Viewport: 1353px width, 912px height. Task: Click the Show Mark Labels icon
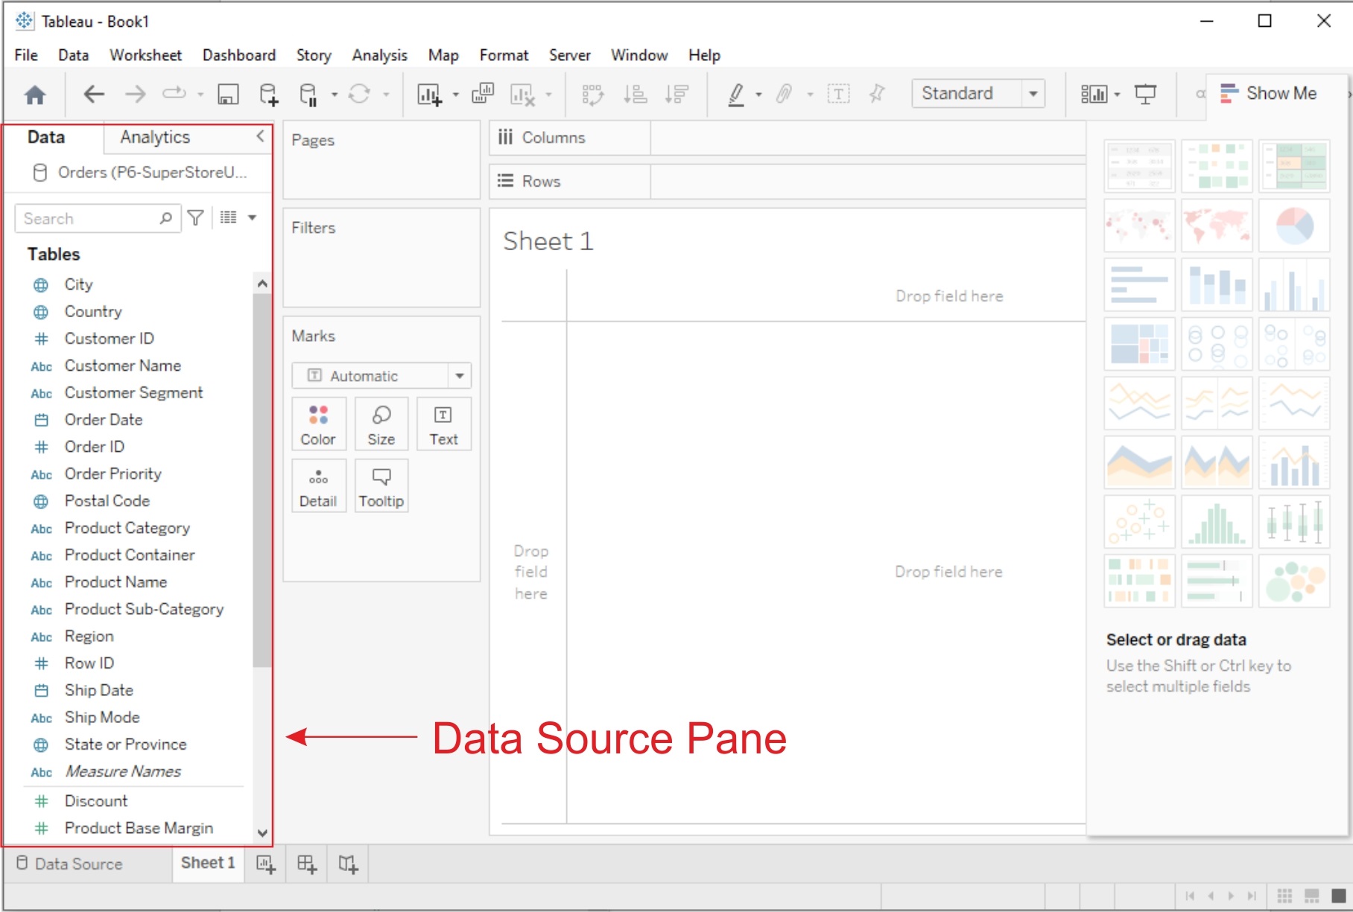tap(838, 94)
